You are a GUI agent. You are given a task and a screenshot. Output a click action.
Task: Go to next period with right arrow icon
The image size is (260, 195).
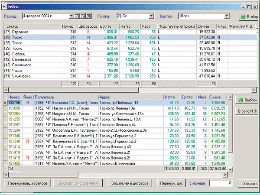tap(83, 16)
